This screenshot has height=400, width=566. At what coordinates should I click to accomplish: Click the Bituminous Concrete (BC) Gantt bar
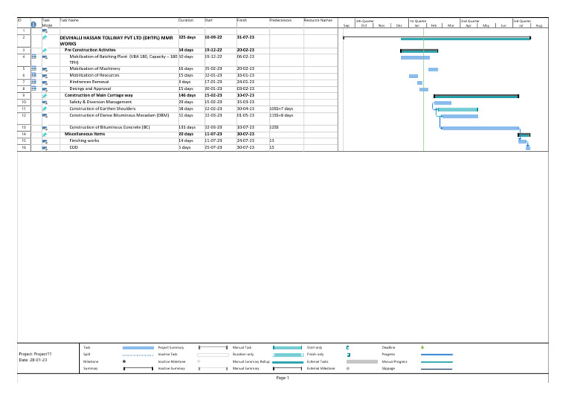[481, 128]
